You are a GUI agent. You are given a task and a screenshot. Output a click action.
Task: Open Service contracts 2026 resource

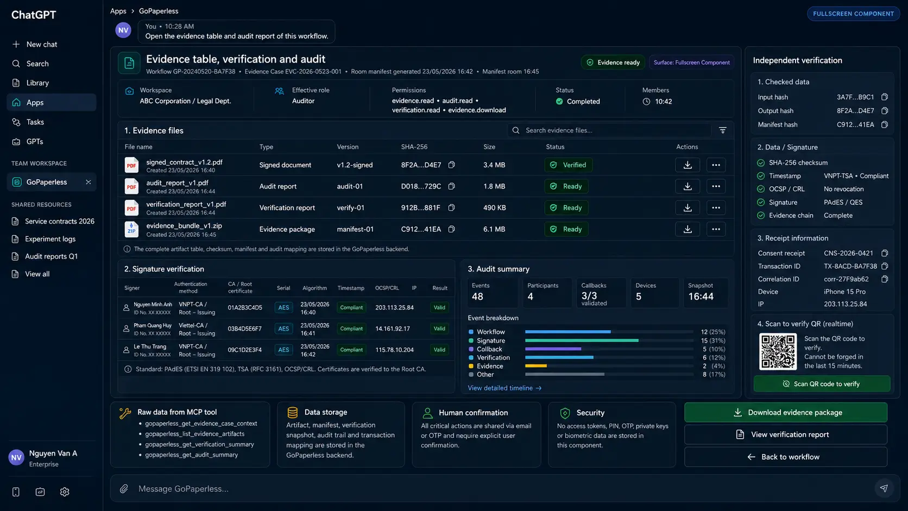53,222
